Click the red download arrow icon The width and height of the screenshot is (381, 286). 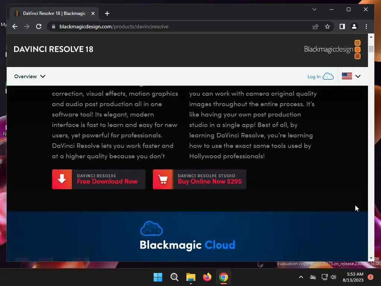point(62,179)
